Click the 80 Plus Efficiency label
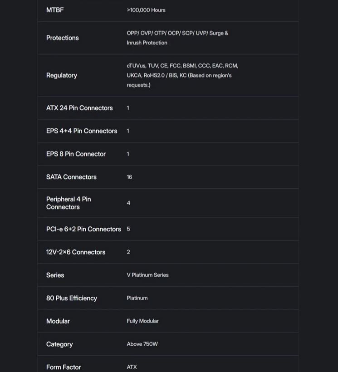338x372 pixels. (72, 299)
